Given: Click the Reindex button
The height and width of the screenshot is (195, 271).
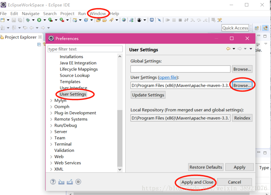Looking at the screenshot, I should (x=242, y=118).
